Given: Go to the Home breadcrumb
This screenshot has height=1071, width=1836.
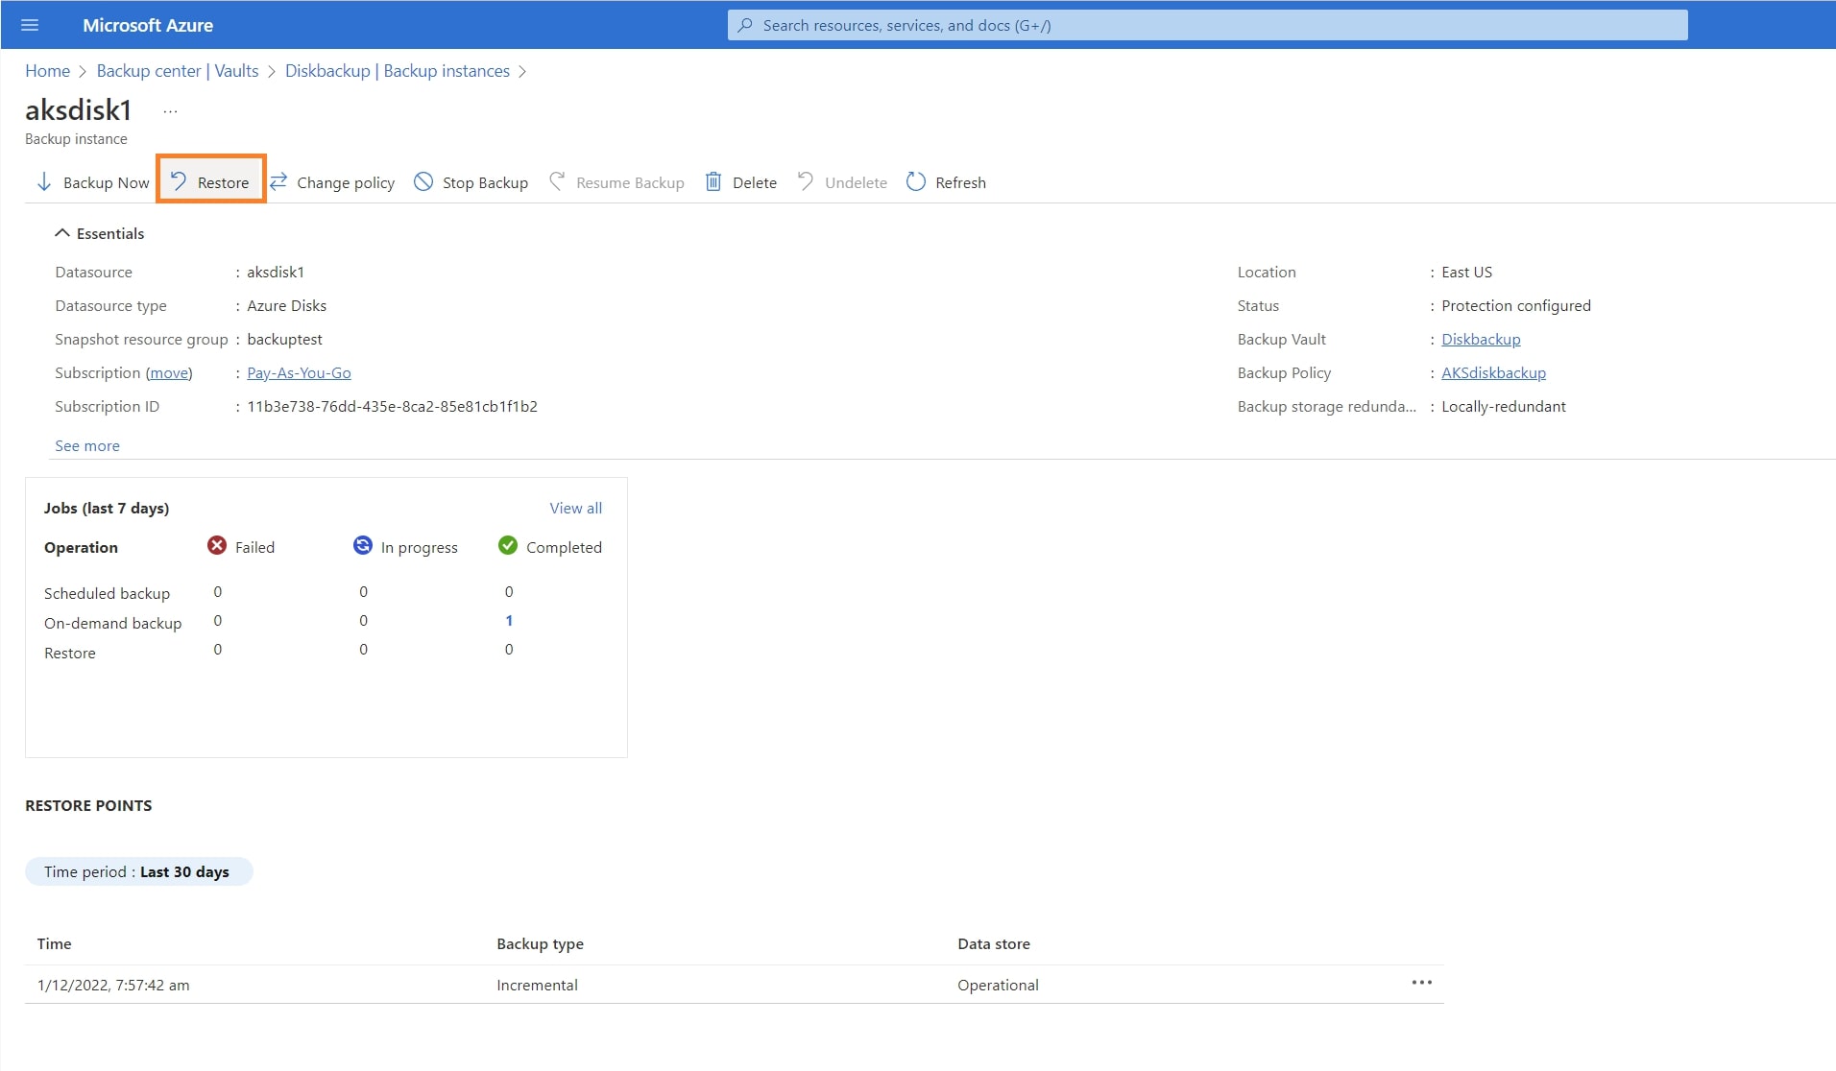Looking at the screenshot, I should point(47,71).
